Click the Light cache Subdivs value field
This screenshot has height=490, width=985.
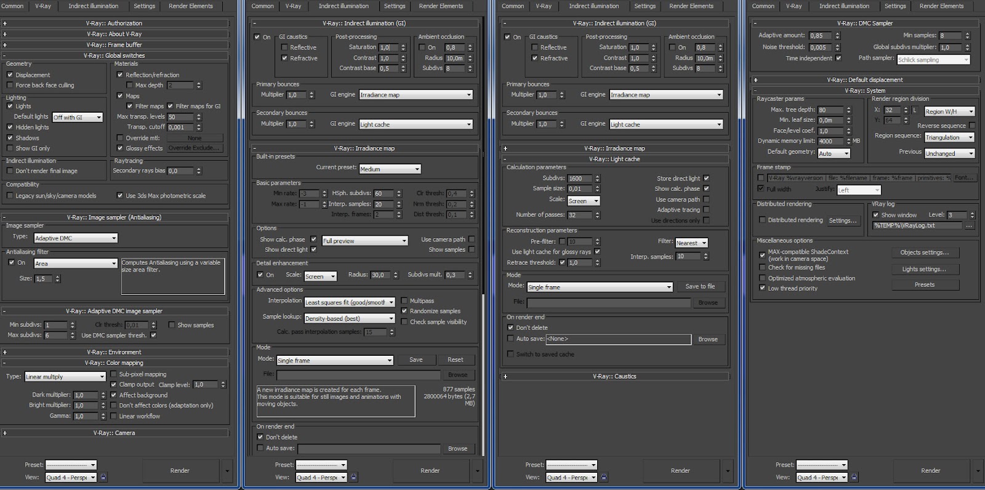click(x=580, y=179)
